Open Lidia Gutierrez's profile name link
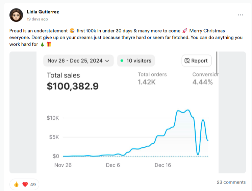 point(43,12)
